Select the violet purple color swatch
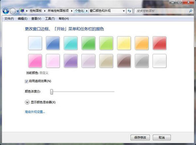The image size is (196, 145). pyautogui.click(x=71, y=61)
